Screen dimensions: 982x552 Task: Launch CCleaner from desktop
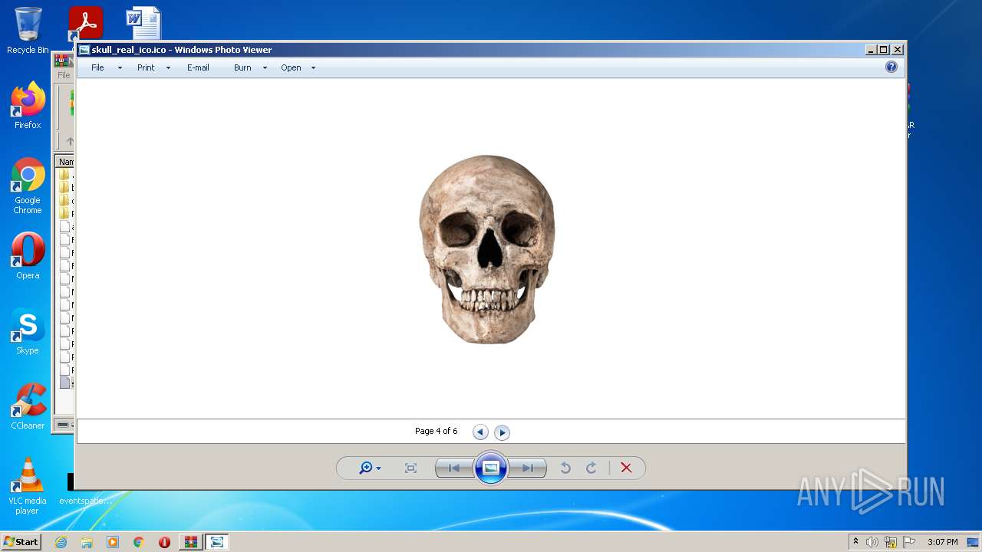[x=28, y=406]
